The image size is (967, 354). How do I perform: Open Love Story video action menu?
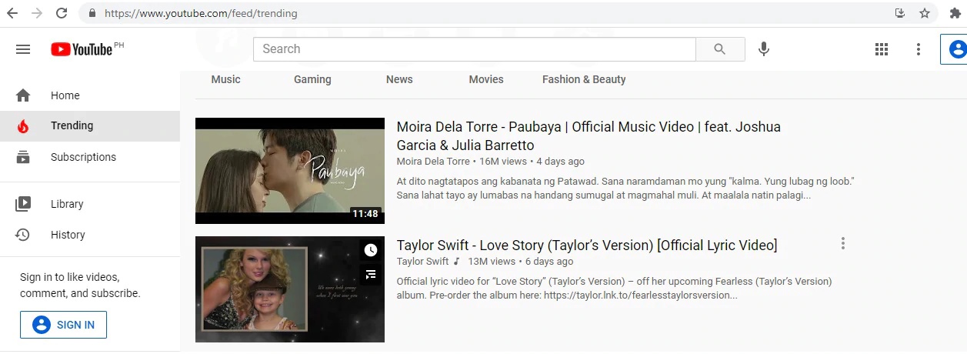[x=843, y=244]
